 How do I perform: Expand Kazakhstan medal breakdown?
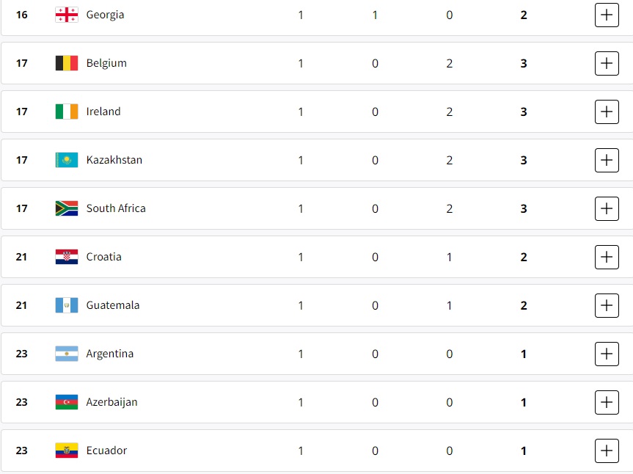tap(607, 160)
